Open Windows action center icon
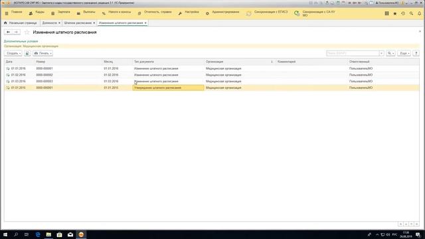 pyautogui.click(x=418, y=234)
